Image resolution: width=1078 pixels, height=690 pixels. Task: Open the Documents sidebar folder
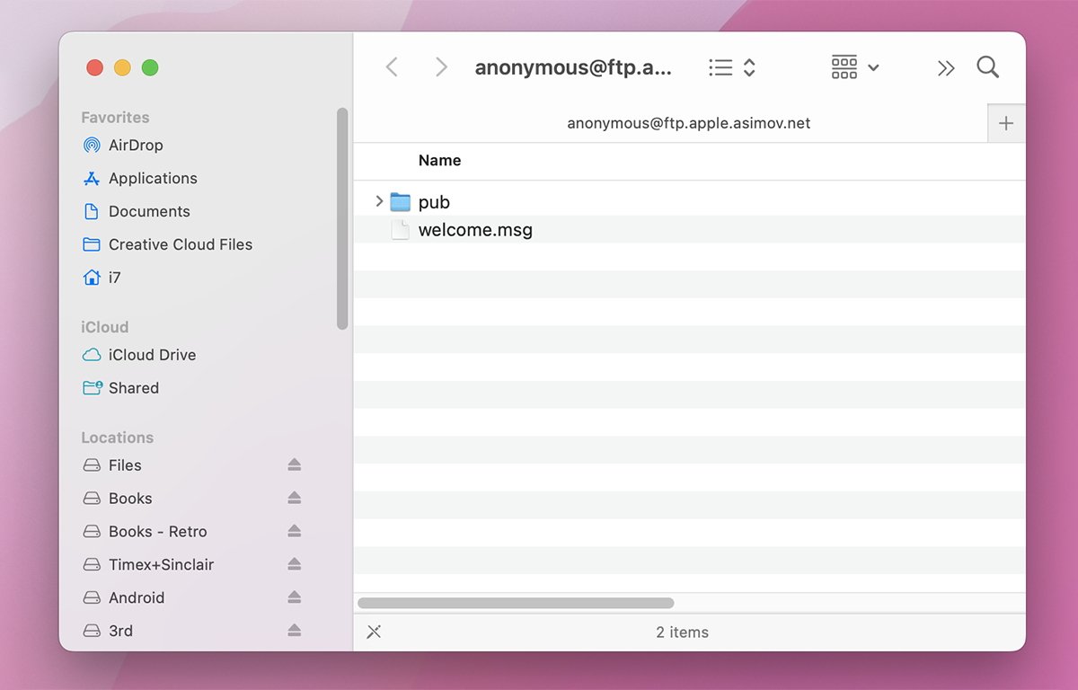pos(148,211)
